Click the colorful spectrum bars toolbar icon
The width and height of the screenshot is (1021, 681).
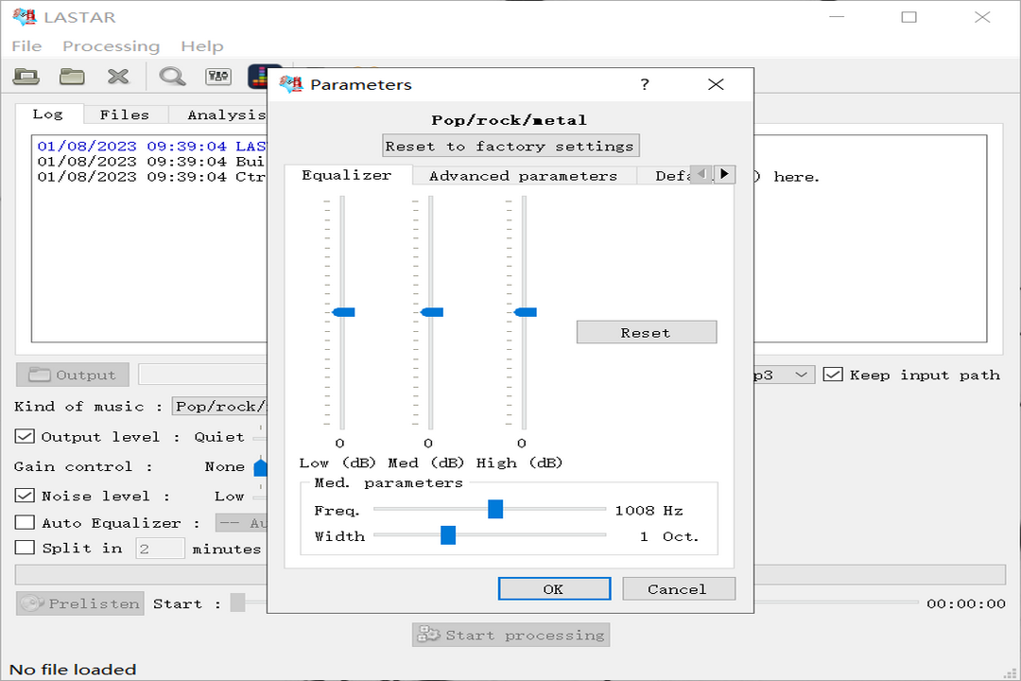point(260,77)
